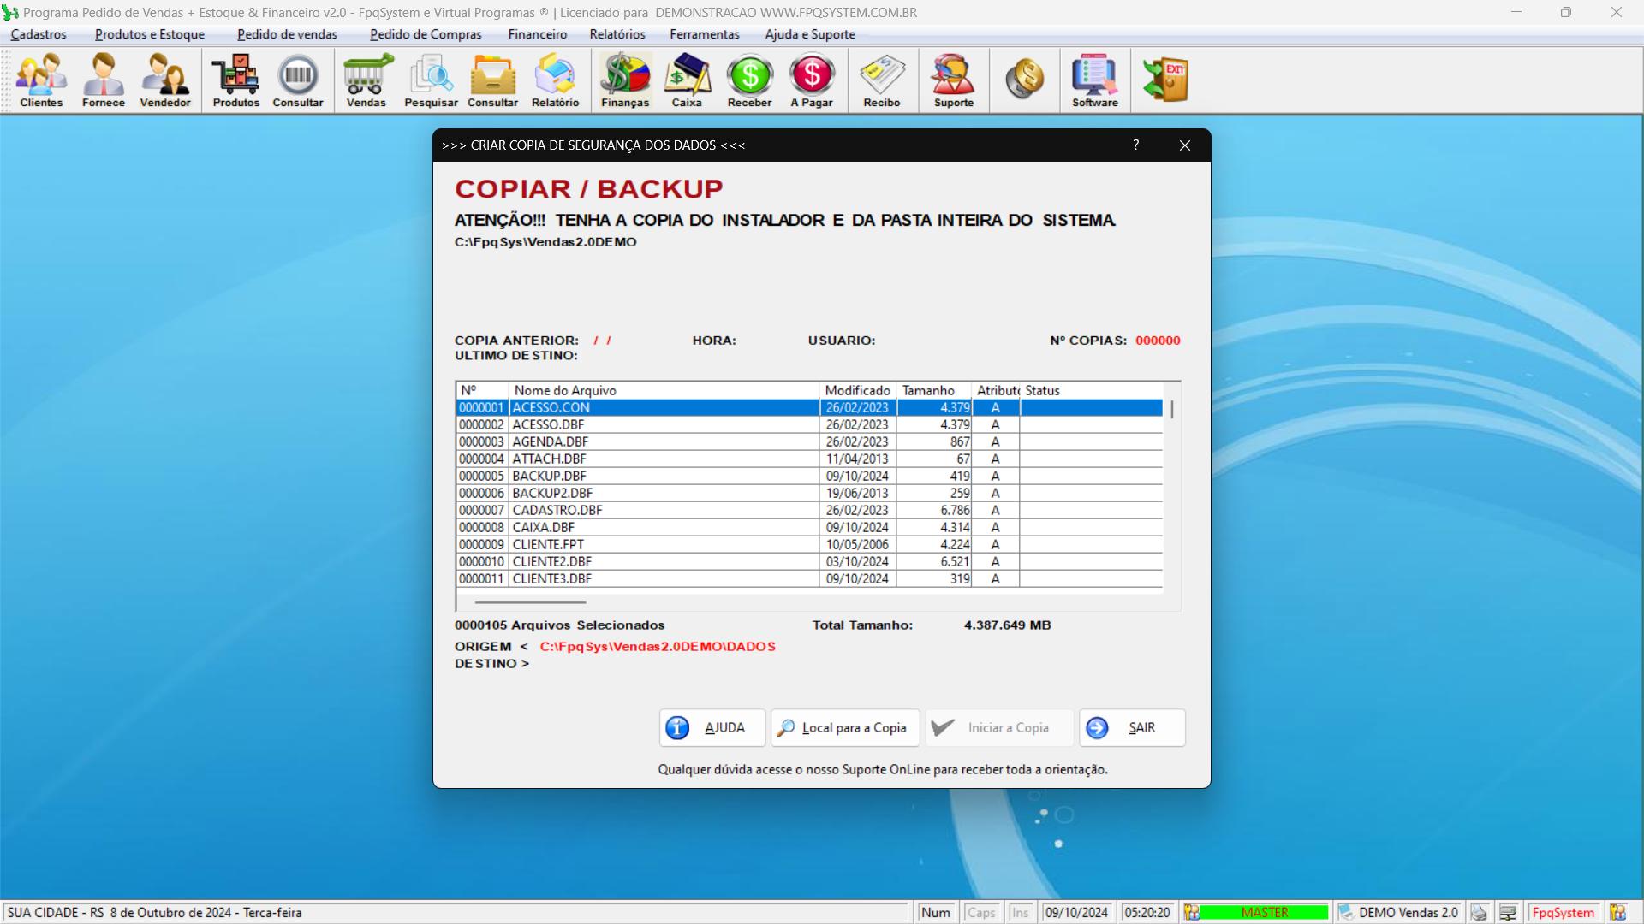Click the 05:20:20 clock in status bar
Screen dimensions: 1644x924
click(1147, 913)
